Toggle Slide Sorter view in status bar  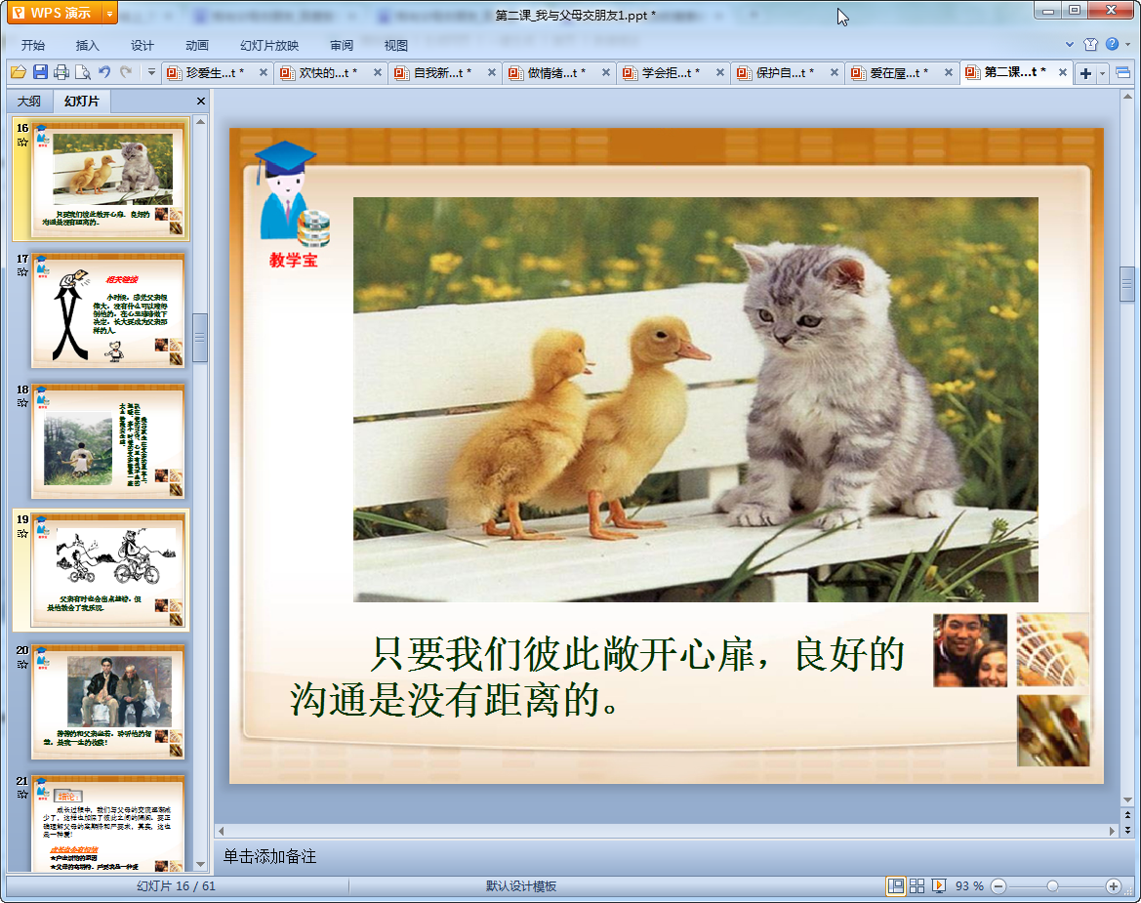click(x=917, y=885)
